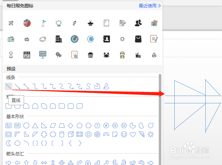Click the 每日限免图标 daily free icons title

20,6
